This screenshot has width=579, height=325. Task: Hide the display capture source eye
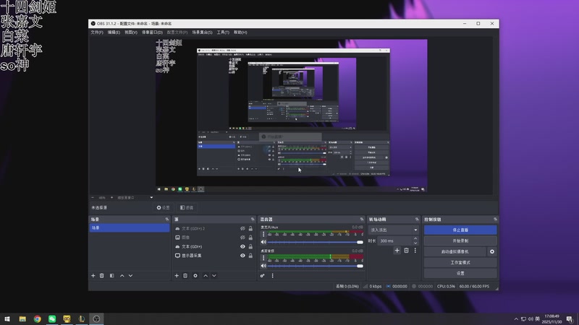pyautogui.click(x=242, y=256)
